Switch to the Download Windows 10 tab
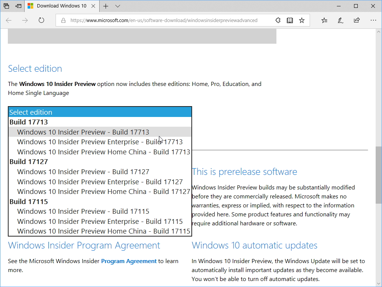The height and width of the screenshot is (287, 382). pos(60,6)
